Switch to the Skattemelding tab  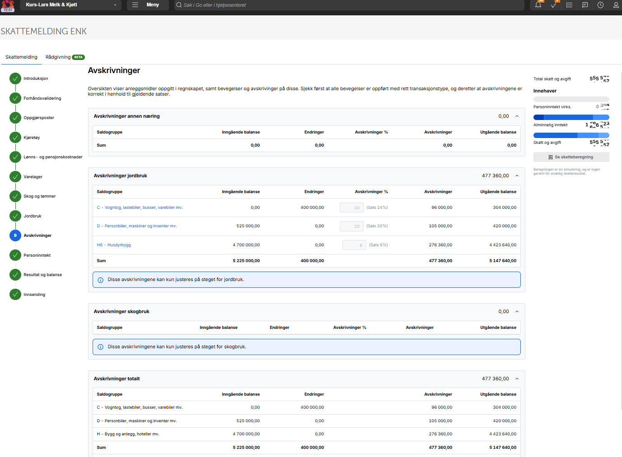point(21,57)
